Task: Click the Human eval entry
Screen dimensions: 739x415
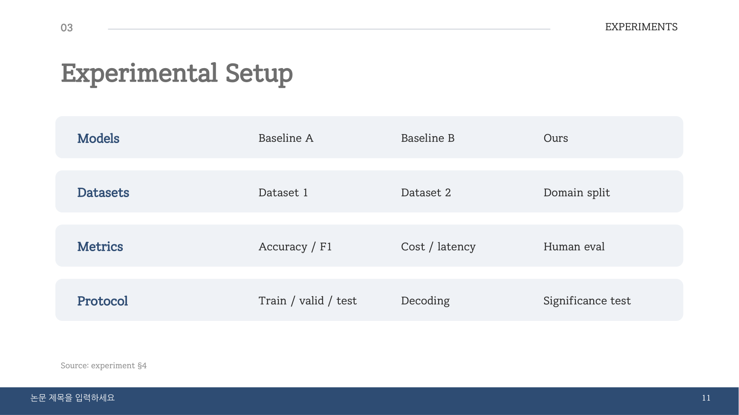Action: [574, 246]
